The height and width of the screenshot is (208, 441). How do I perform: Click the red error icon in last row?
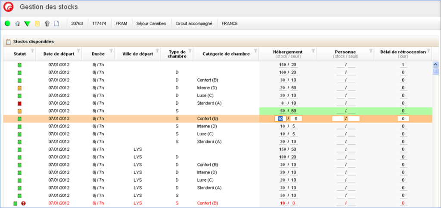(x=24, y=203)
